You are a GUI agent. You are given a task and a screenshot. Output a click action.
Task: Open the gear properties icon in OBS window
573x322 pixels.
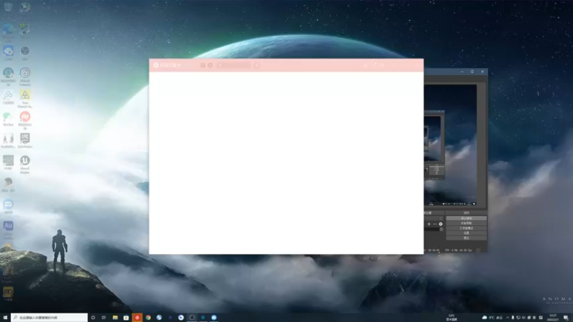[x=440, y=224]
